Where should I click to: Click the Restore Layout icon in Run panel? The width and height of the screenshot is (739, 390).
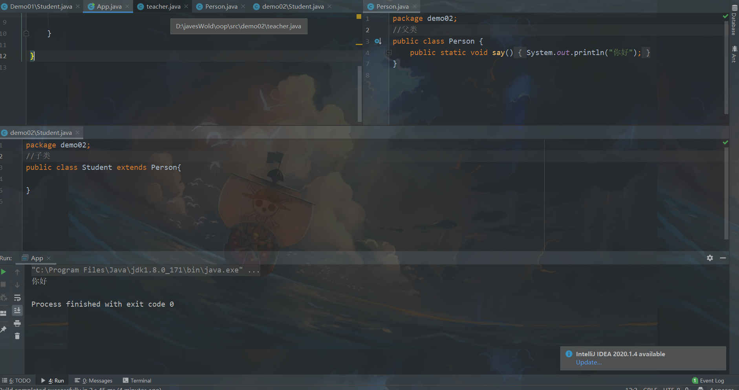coord(4,313)
